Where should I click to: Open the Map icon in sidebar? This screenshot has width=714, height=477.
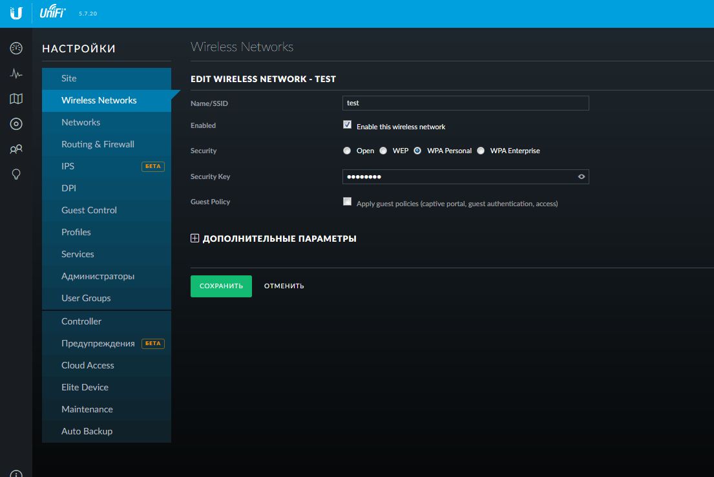(16, 99)
